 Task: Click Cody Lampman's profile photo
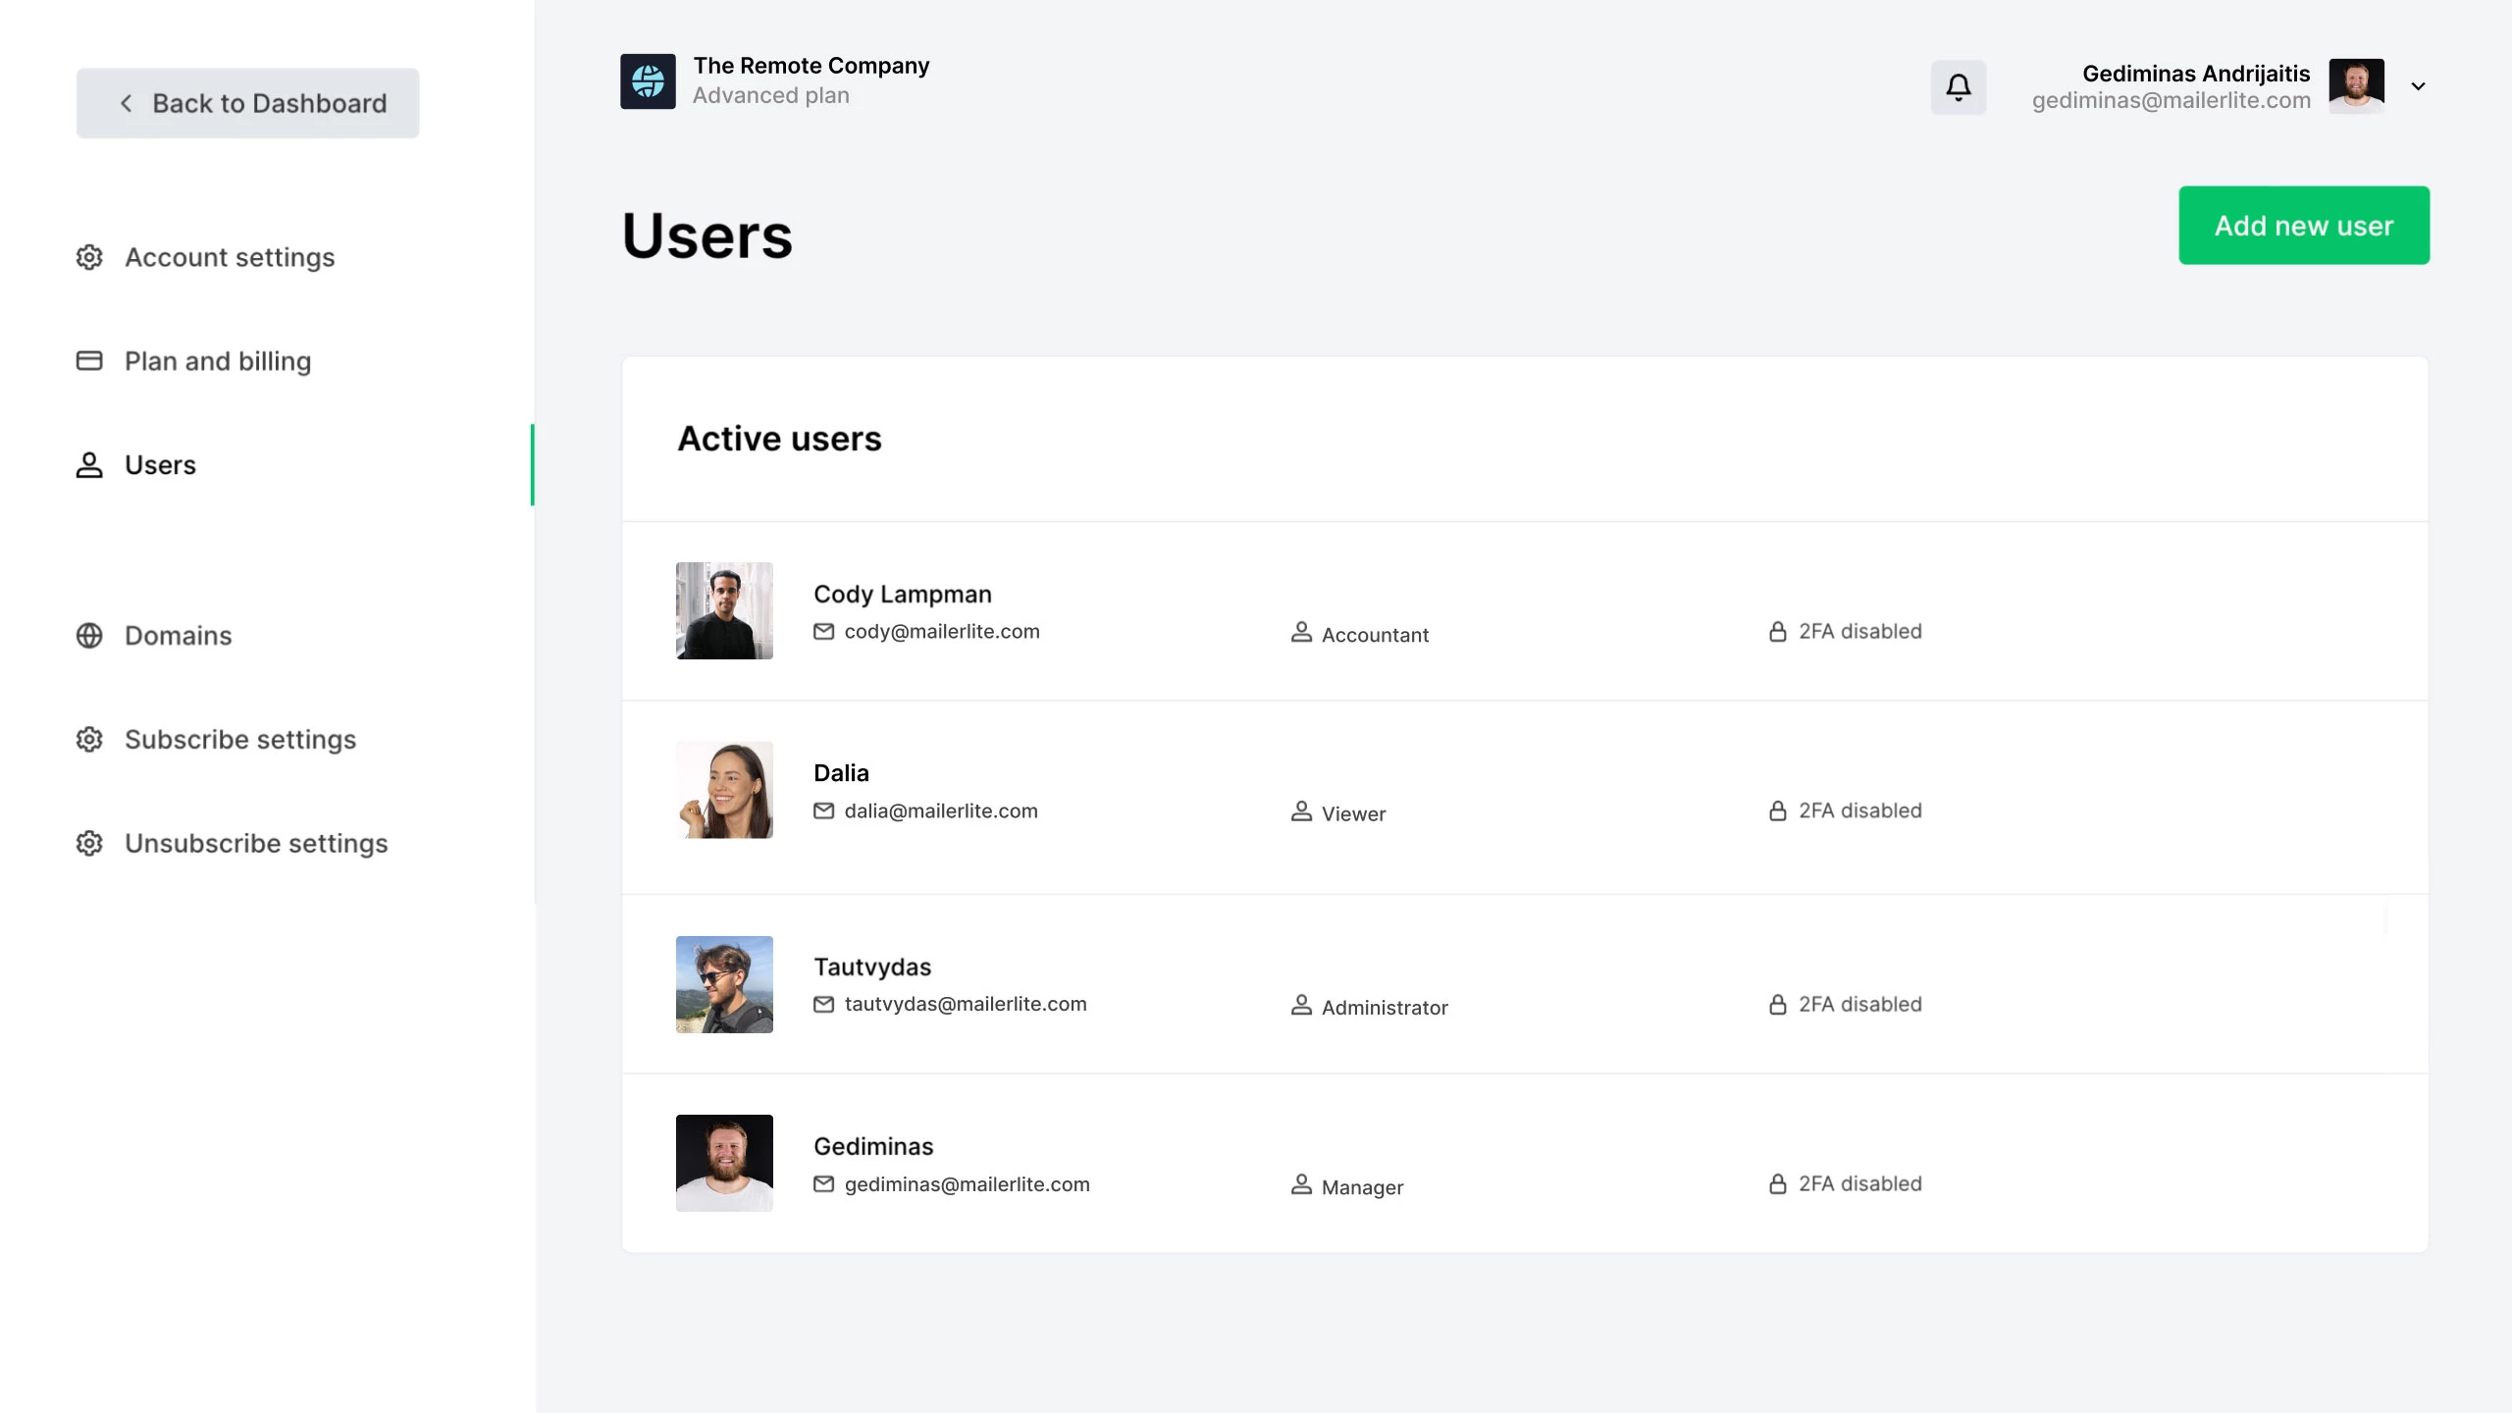(x=724, y=610)
